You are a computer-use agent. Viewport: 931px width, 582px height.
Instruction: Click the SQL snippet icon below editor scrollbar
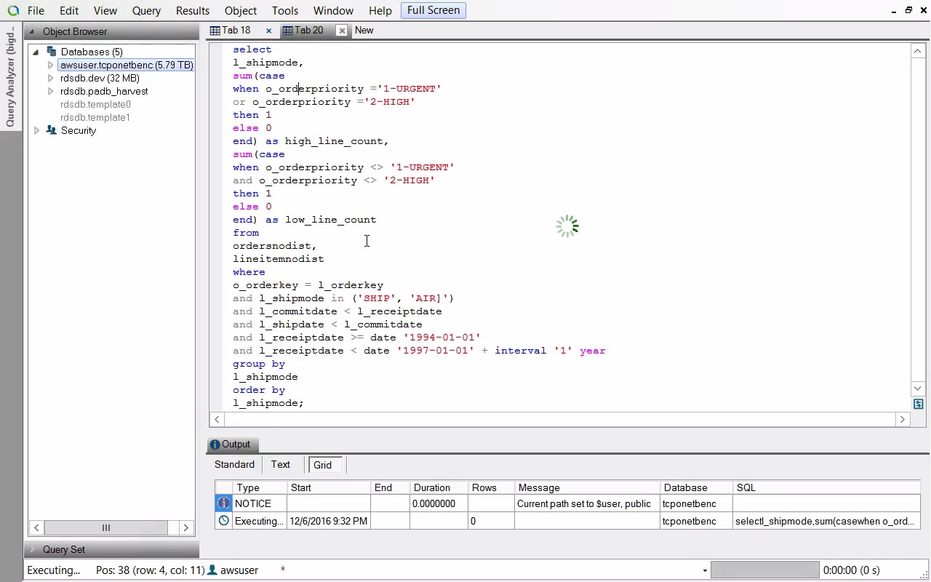(918, 404)
